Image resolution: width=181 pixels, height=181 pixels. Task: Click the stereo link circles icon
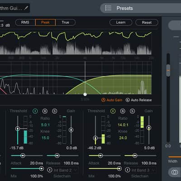coord(175,172)
